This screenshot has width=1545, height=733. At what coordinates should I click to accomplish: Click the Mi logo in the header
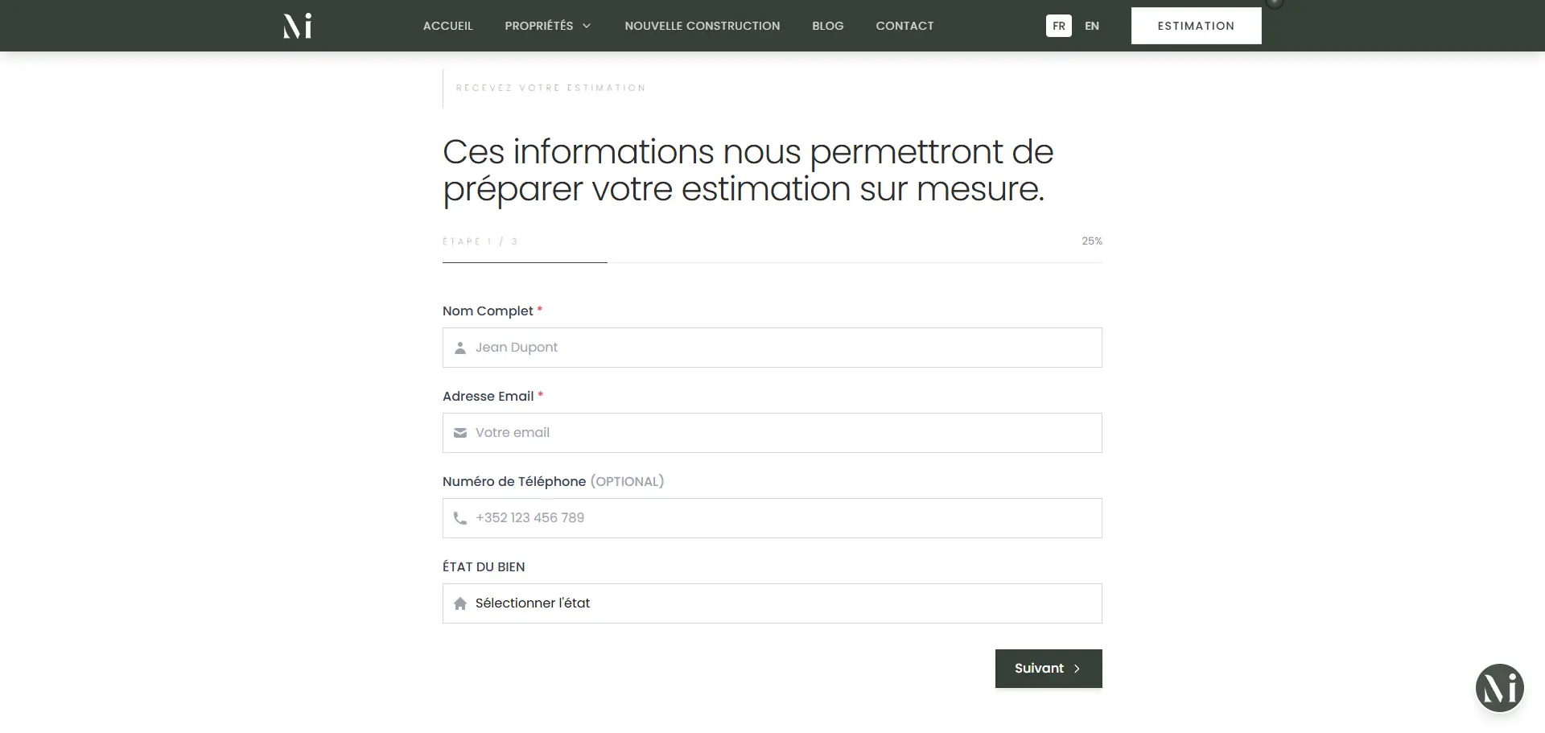pos(297,26)
